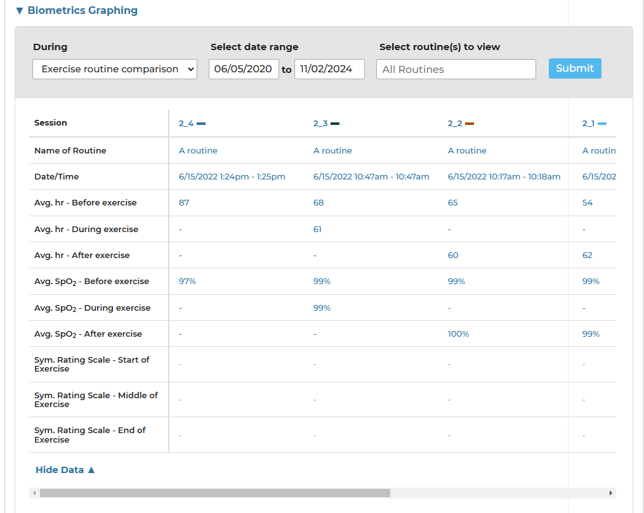Click the 6/15/2022 10:47am date link
Viewport: 644px width, 513px height.
coord(371,177)
